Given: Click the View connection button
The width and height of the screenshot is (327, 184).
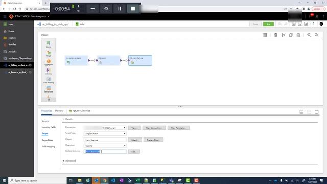Looking at the screenshot, I should [x=134, y=128].
